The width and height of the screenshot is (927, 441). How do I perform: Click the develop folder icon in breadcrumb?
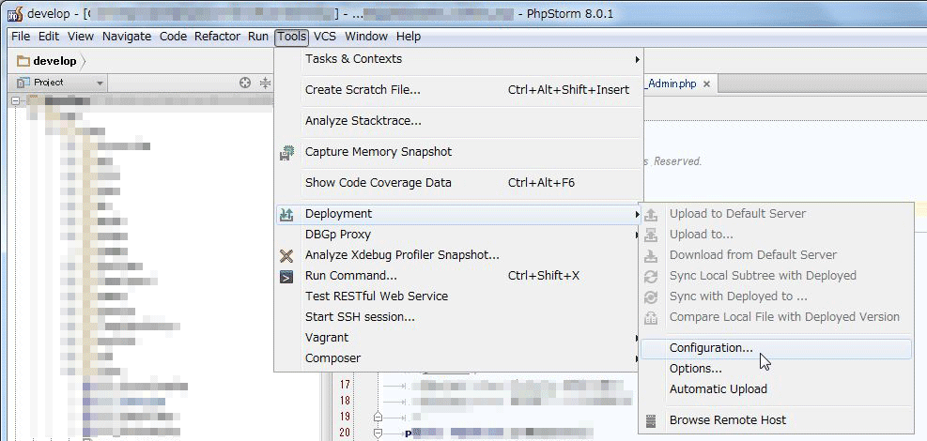(23, 61)
